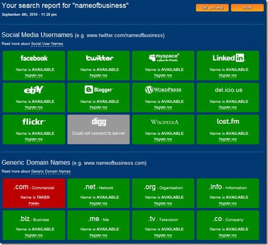Image resolution: width=268 pixels, height=245 pixels.
Task: Click Register now under .net domain
Action: [x=98, y=204]
